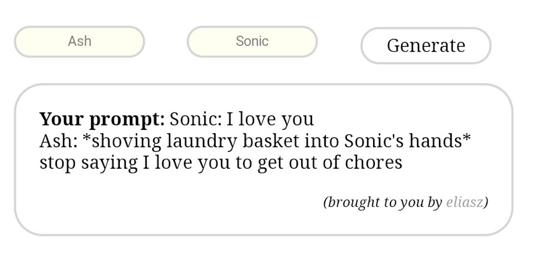The height and width of the screenshot is (256, 551).
Task: Click the bold "Your prompt:" label
Action: pyautogui.click(x=102, y=119)
